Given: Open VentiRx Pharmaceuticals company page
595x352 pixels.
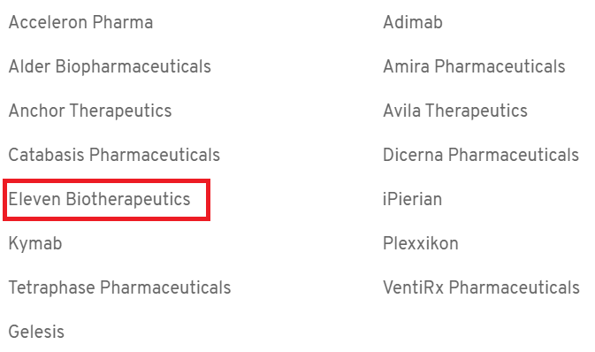Looking at the screenshot, I should [481, 287].
